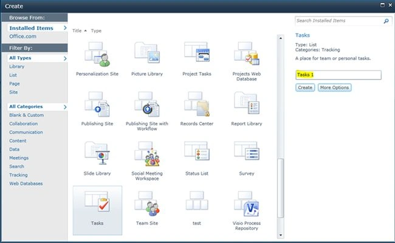The width and height of the screenshot is (395, 243).
Task: Browse templates from Office.com
Action: coord(22,36)
